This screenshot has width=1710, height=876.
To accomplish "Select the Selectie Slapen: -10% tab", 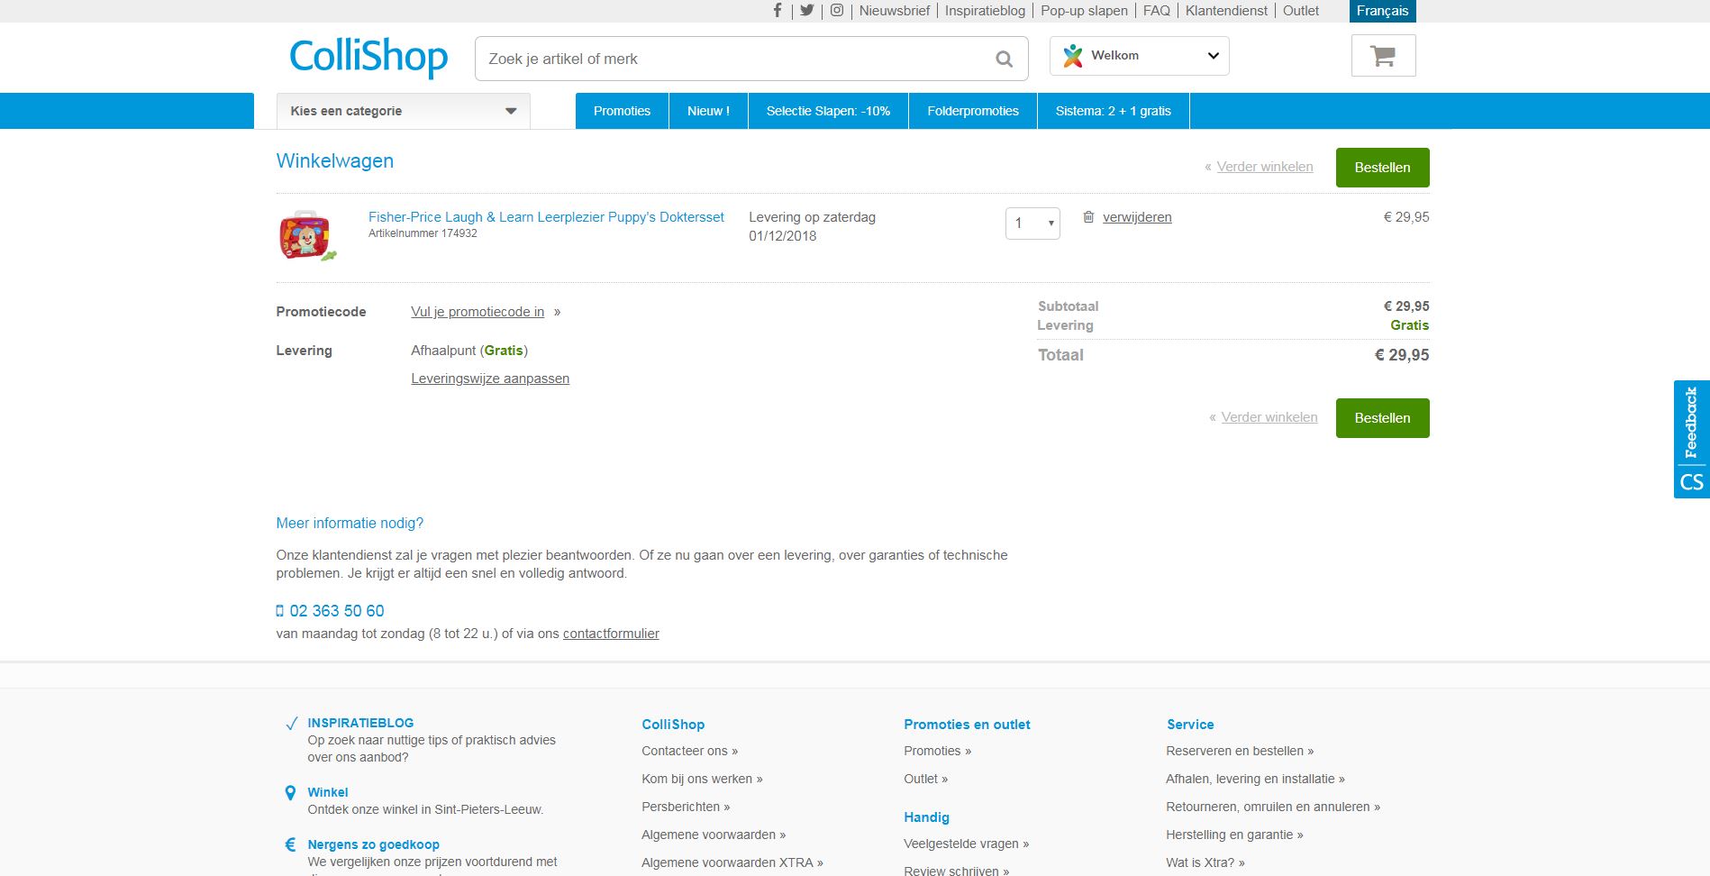I will pyautogui.click(x=828, y=111).
